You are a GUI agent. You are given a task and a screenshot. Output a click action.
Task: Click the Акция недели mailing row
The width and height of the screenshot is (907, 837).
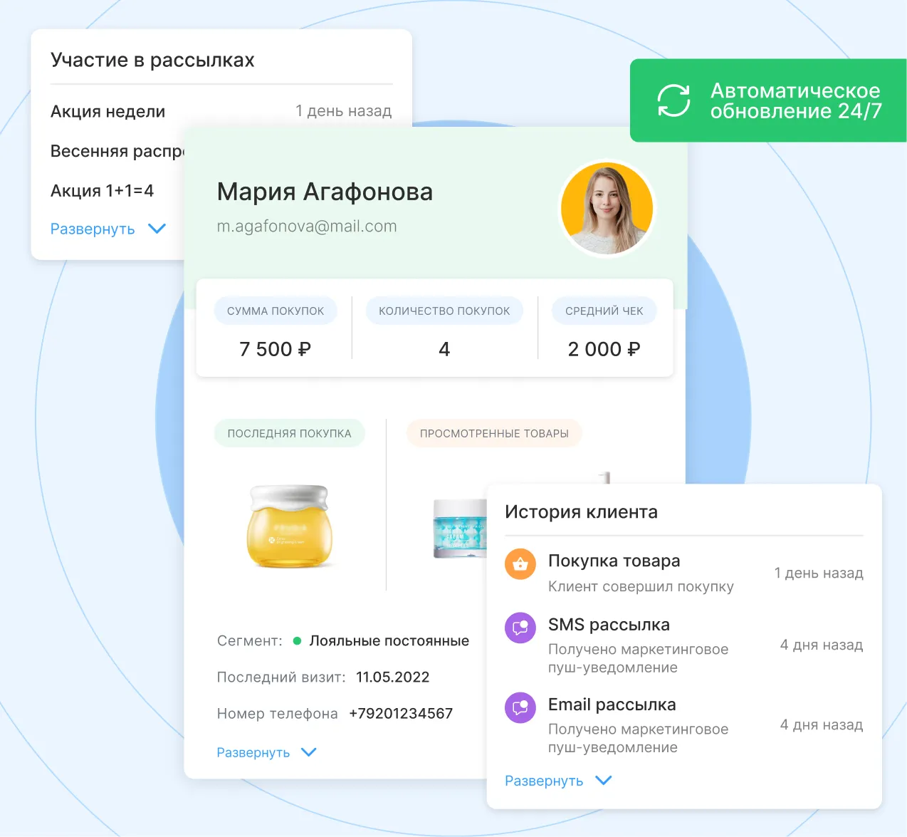click(221, 111)
